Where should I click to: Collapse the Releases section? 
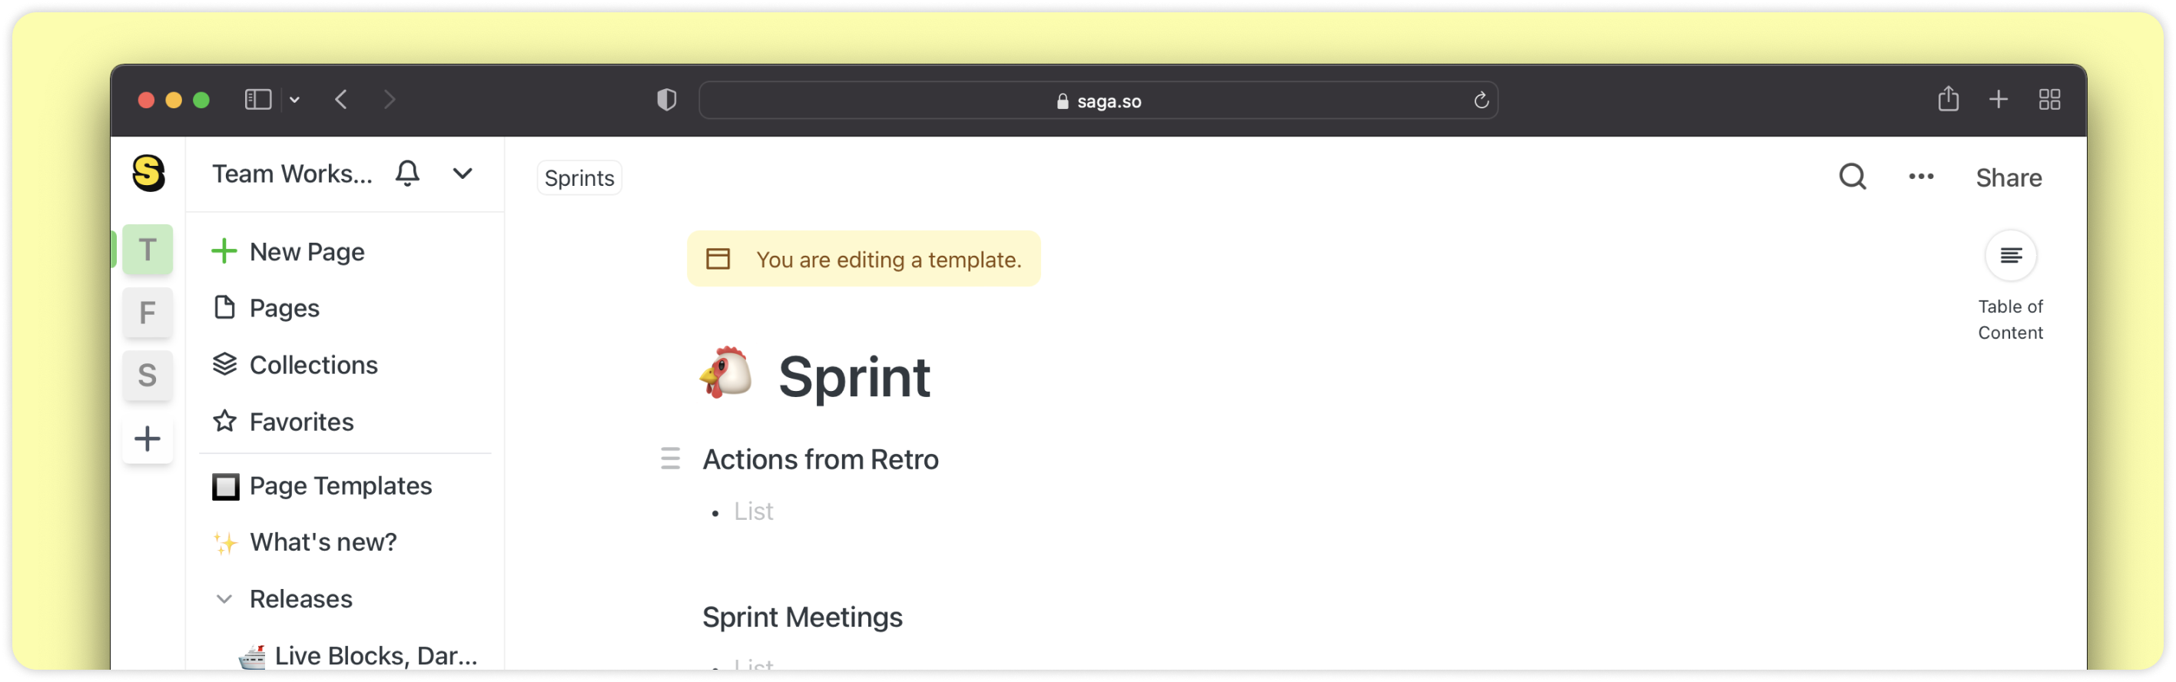click(x=224, y=598)
